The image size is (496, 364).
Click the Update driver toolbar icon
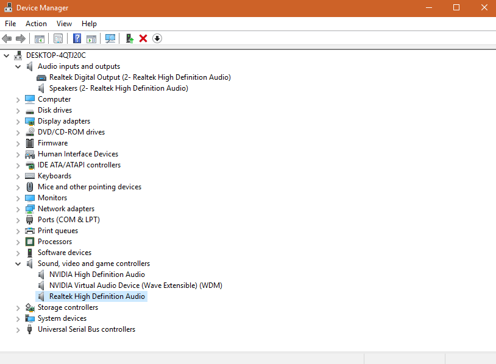pos(129,38)
